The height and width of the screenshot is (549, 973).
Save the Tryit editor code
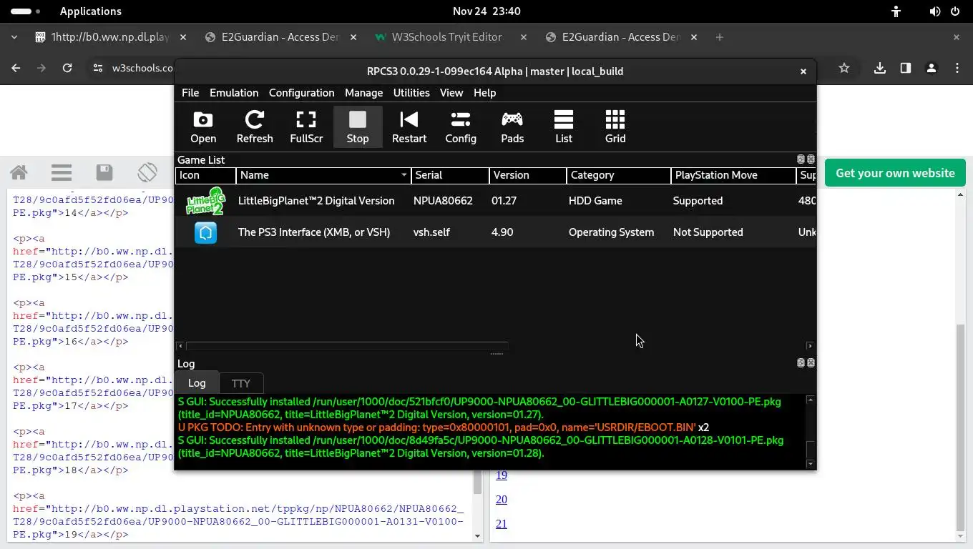tap(104, 172)
